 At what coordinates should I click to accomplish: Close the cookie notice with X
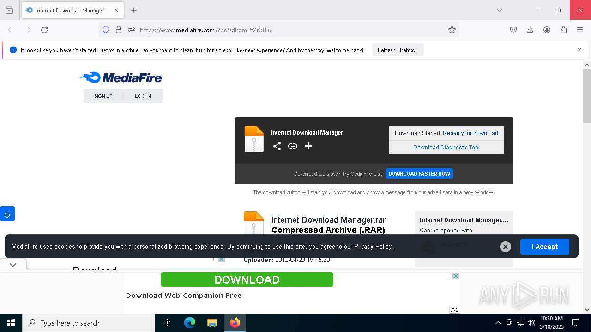click(506, 247)
